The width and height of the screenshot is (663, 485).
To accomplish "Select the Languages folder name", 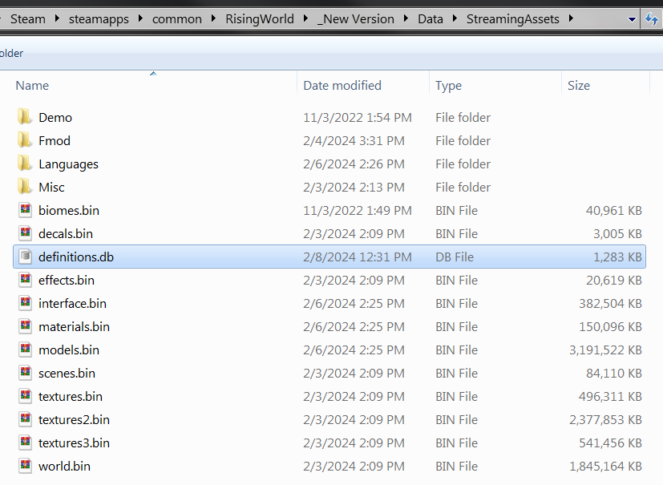I will click(x=68, y=164).
